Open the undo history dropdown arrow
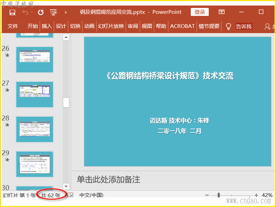276x207 pixels. (x=32, y=12)
